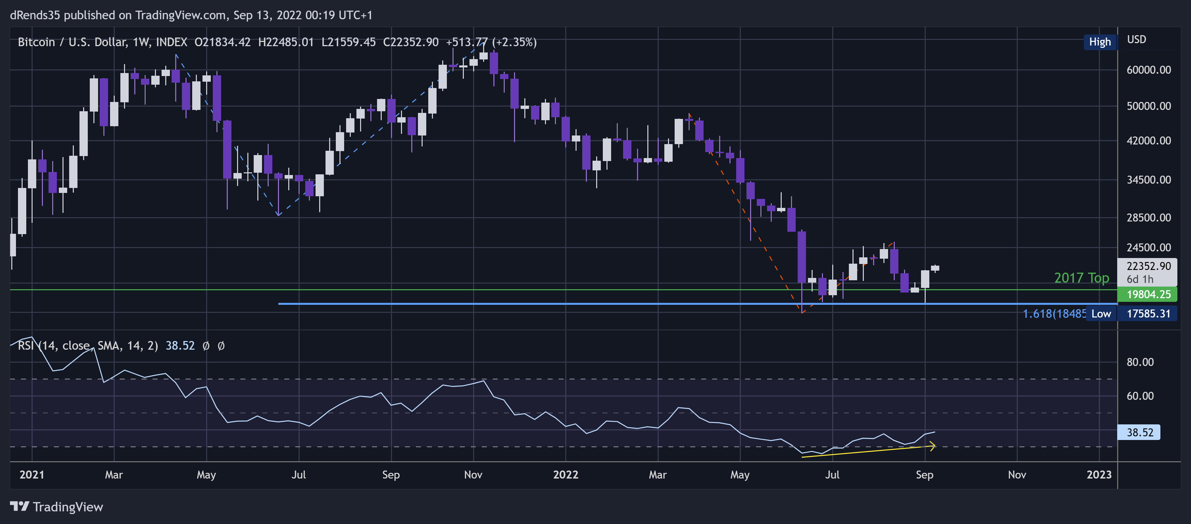Select the '2017 Top' line label
This screenshot has height=524, width=1191.
[x=1081, y=278]
